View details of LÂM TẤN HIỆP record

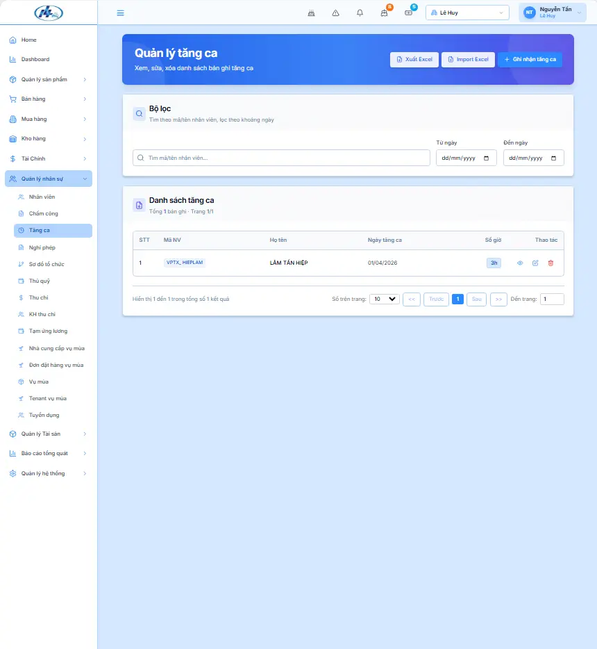(x=520, y=263)
